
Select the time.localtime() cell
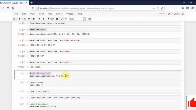[105, 91]
